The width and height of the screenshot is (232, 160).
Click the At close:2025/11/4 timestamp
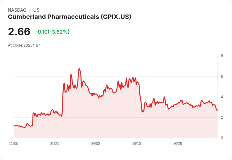point(24,45)
